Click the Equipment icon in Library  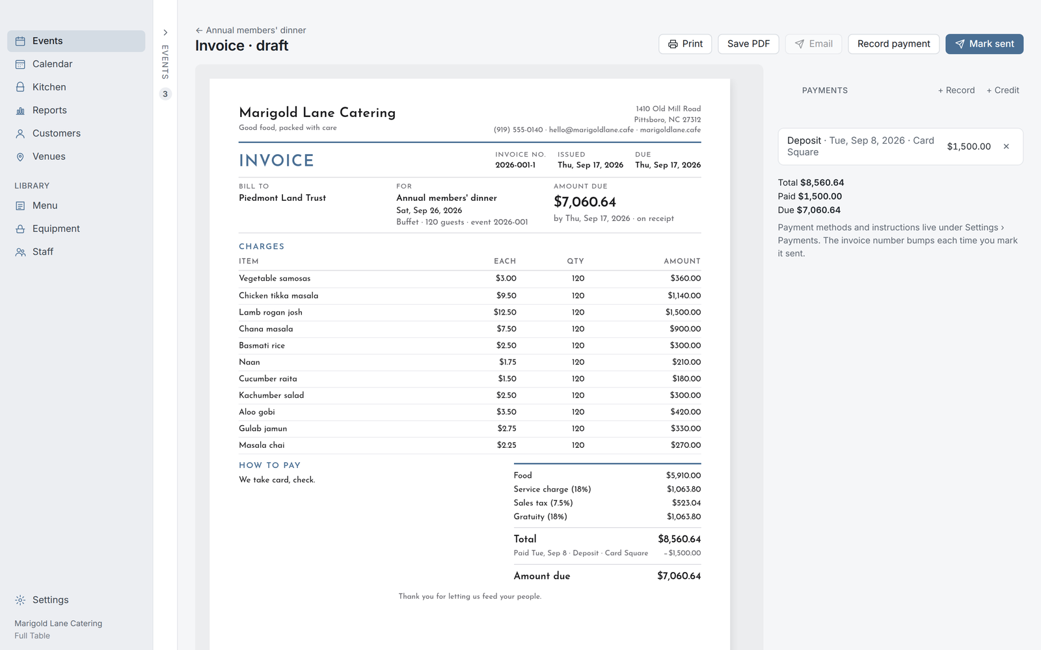click(x=20, y=229)
